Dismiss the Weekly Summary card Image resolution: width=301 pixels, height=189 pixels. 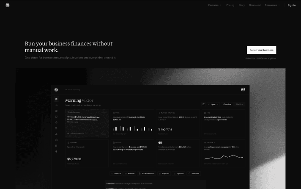coord(103,134)
